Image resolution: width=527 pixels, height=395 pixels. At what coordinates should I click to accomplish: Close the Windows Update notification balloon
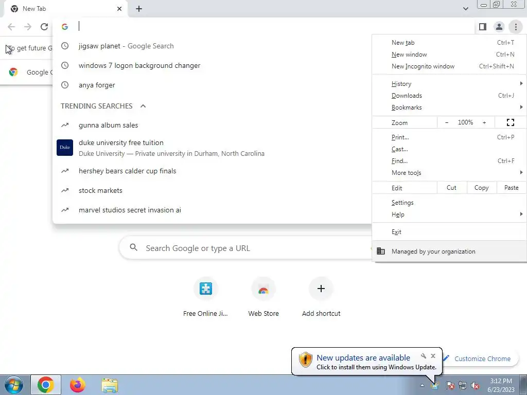click(433, 356)
